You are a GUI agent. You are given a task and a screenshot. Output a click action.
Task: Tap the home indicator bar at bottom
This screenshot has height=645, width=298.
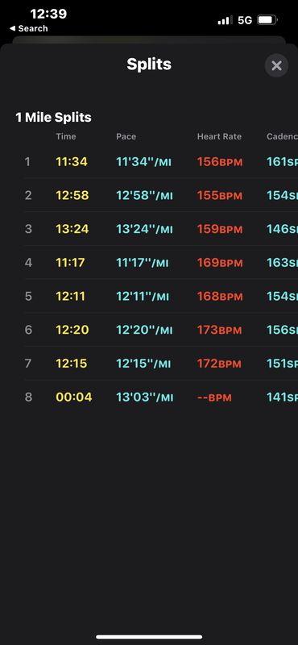[149, 637]
